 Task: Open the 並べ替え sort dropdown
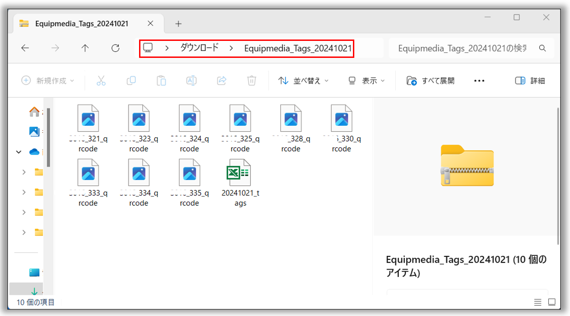point(303,81)
